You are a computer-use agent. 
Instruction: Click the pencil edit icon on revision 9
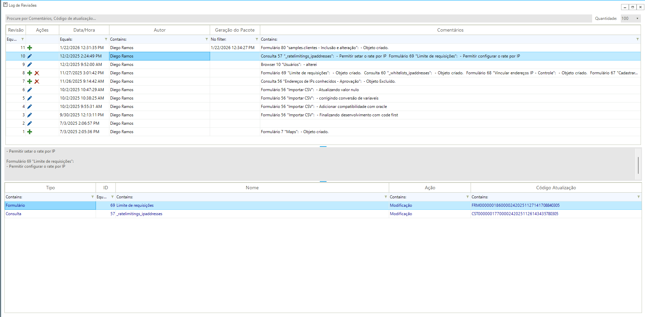(x=30, y=65)
